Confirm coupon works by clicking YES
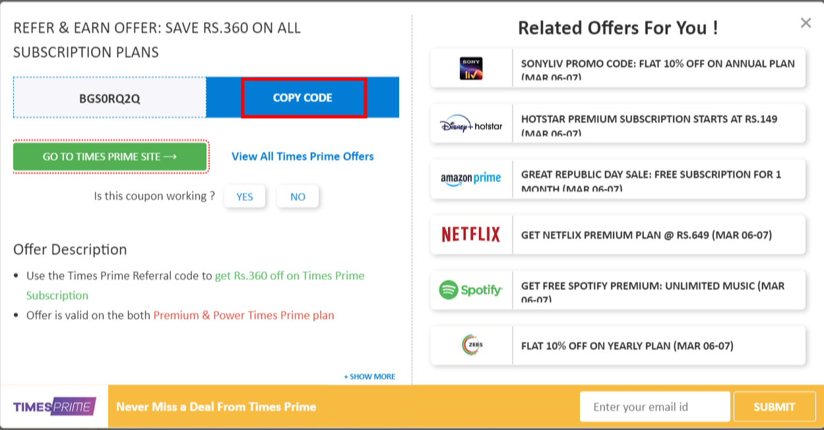The height and width of the screenshot is (430, 824). point(245,197)
